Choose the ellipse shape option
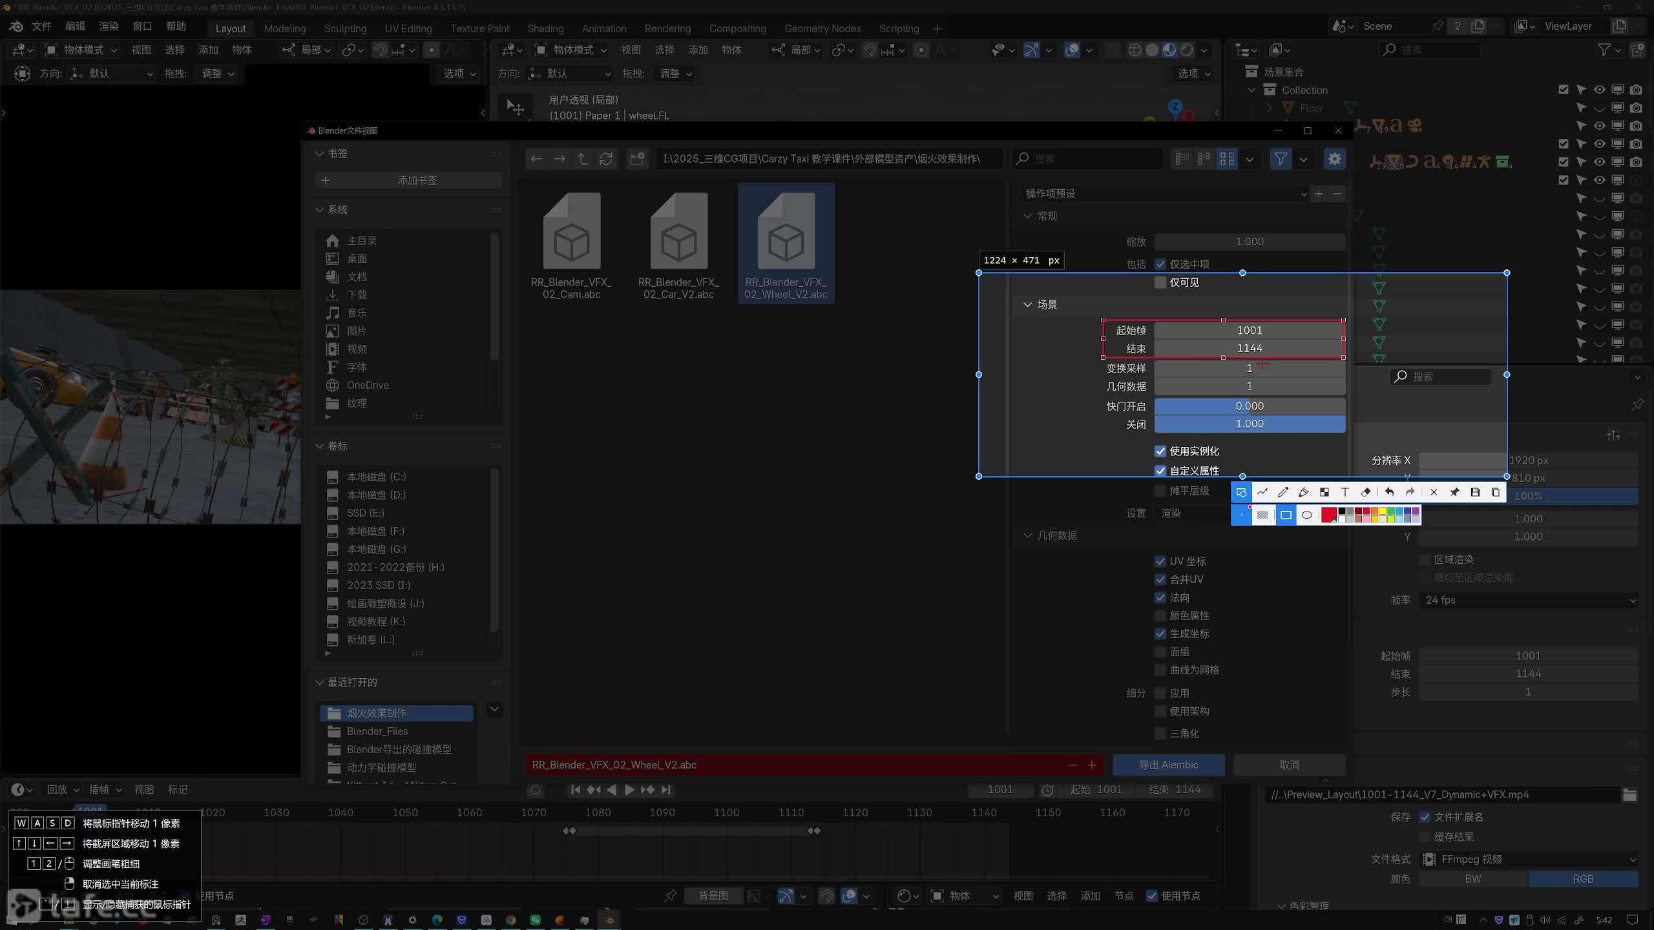This screenshot has height=930, width=1654. [1306, 515]
